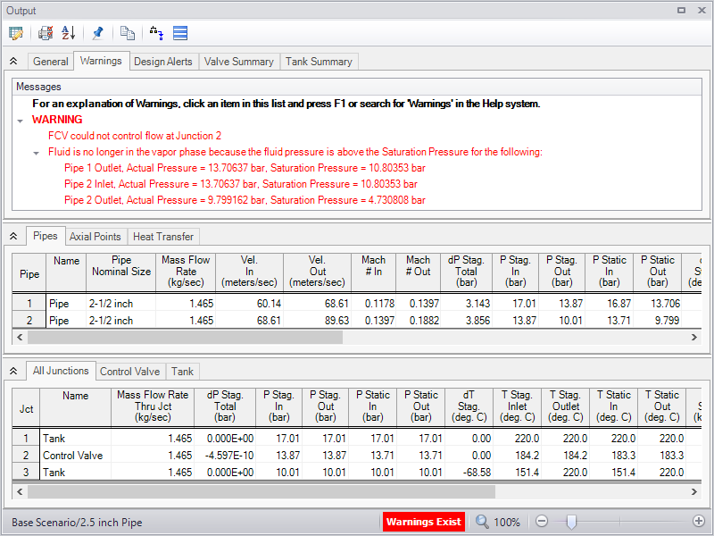Select the FCV could not control flow warning

click(134, 136)
